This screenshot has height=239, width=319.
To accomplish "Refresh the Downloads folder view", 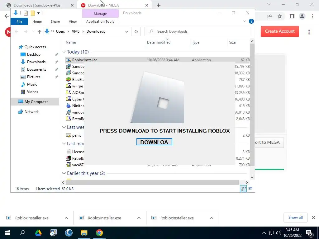I will tap(136, 31).
